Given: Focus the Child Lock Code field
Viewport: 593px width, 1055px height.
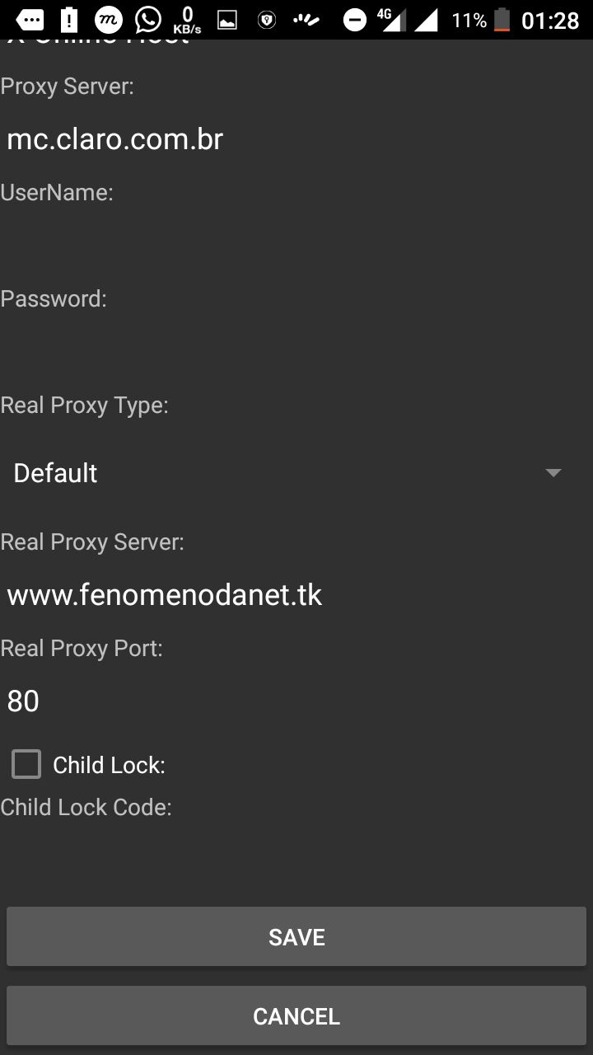Looking at the screenshot, I should (296, 857).
